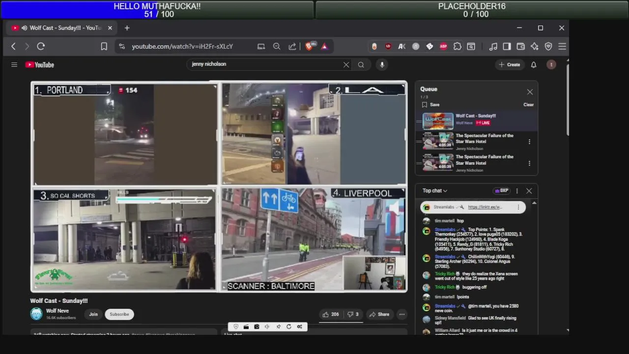
Task: Open uBlock Origin extension icon
Action: pos(388,46)
